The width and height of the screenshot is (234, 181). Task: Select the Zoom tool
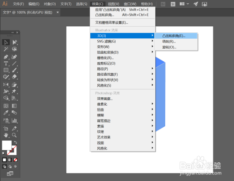pos(15,135)
